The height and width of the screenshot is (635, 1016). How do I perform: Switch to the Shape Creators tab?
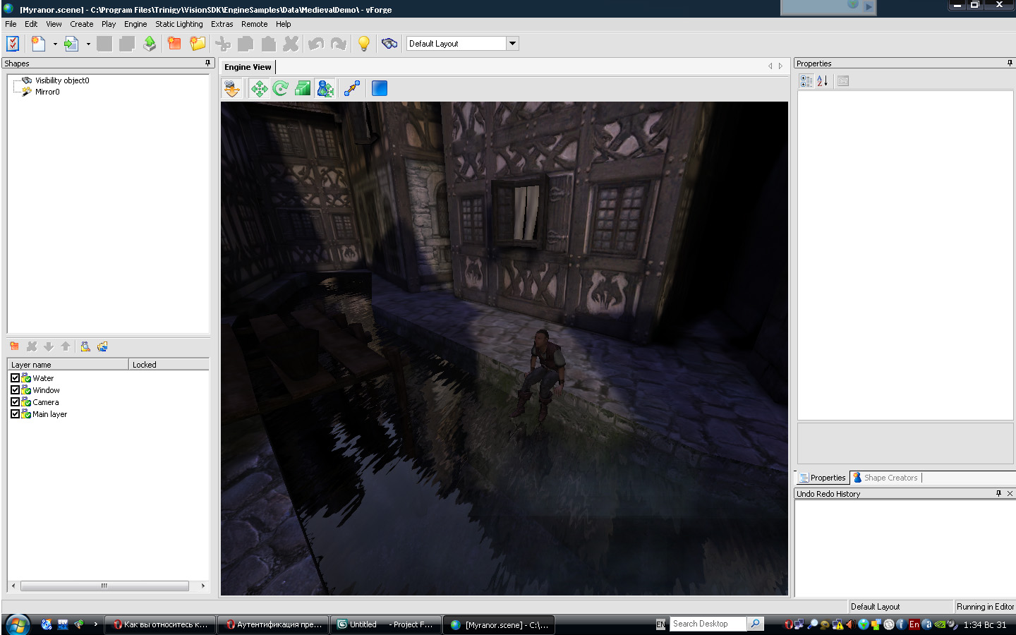[x=885, y=478]
